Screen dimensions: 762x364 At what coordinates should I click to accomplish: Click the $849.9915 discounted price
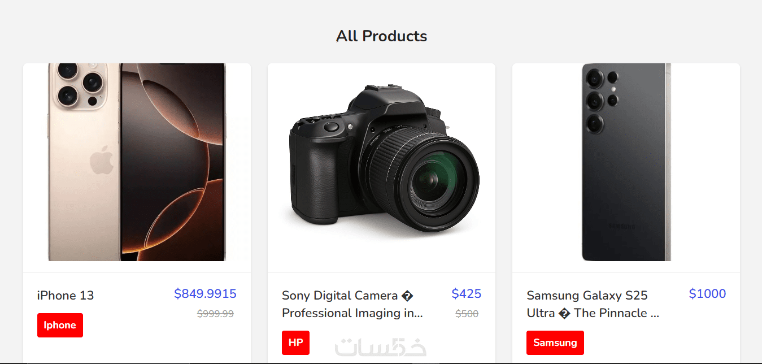pos(205,294)
